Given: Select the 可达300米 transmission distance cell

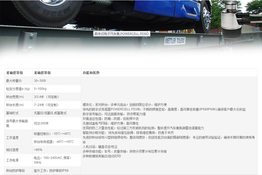Looking at the screenshot, I should (41, 123).
